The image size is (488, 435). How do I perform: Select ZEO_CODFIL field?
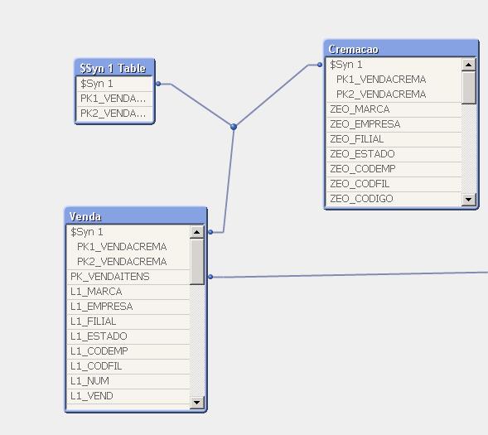pos(394,184)
